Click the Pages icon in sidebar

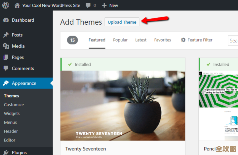tap(6, 57)
